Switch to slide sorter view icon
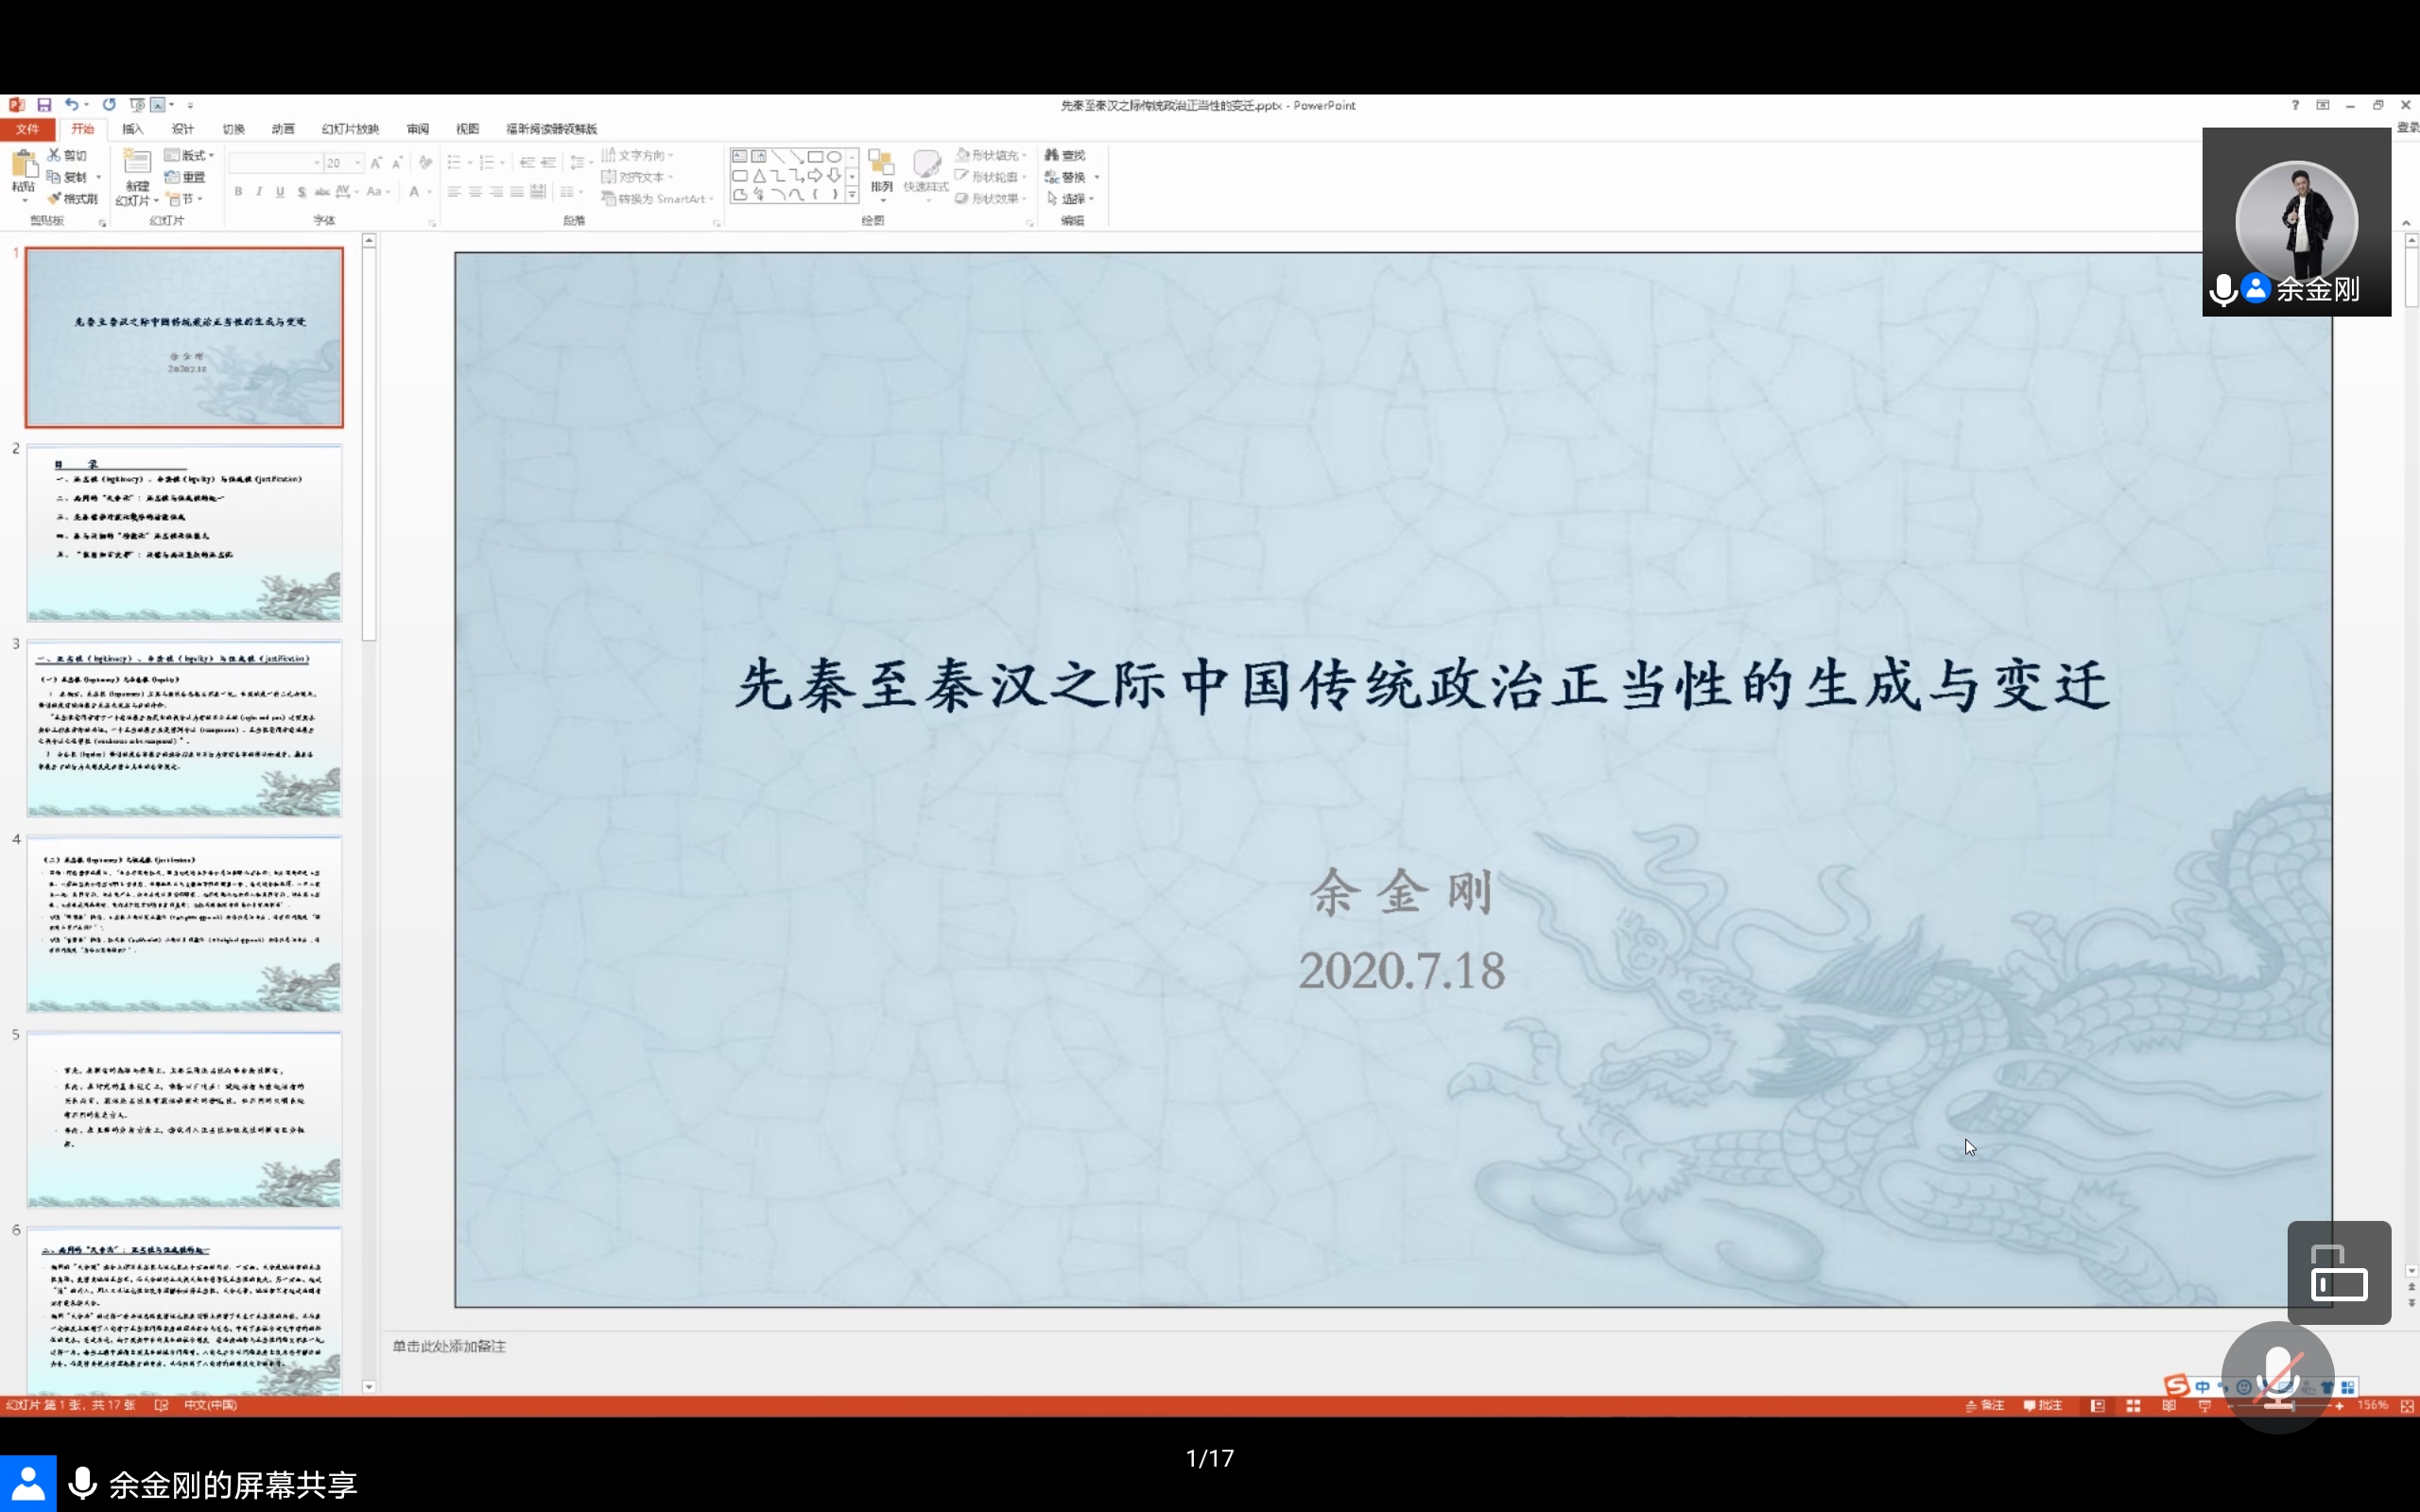The height and width of the screenshot is (1512, 2420). (x=2133, y=1406)
